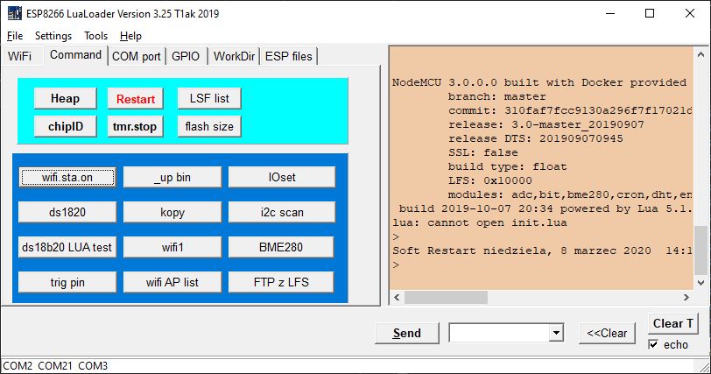Run the wifi.sta.on command button

tap(67, 177)
